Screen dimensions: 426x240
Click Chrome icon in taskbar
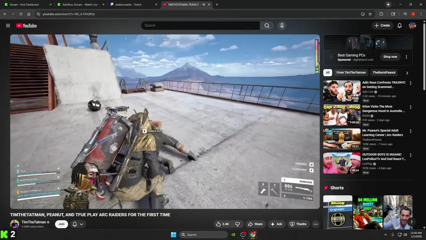pos(253,235)
